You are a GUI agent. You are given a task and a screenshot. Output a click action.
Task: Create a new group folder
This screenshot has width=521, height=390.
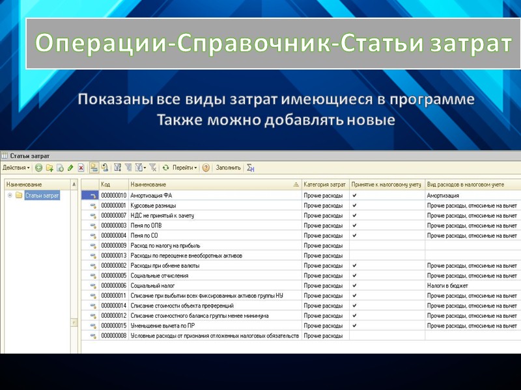tap(50, 168)
